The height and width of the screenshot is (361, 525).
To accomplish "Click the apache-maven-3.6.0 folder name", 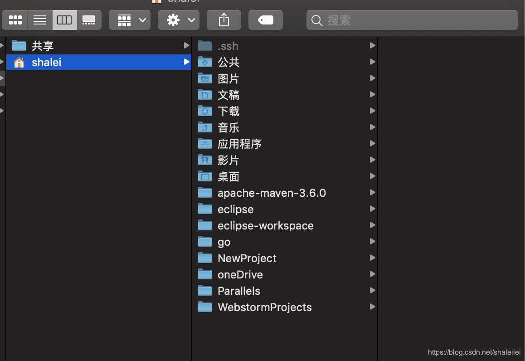I will pos(272,193).
